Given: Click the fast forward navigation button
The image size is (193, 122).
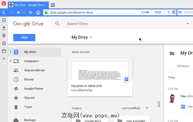Looking at the screenshot, I should (x=24, y=12).
